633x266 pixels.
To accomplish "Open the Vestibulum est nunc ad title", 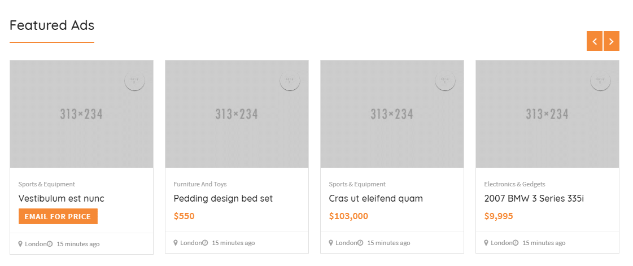I will [x=61, y=199].
